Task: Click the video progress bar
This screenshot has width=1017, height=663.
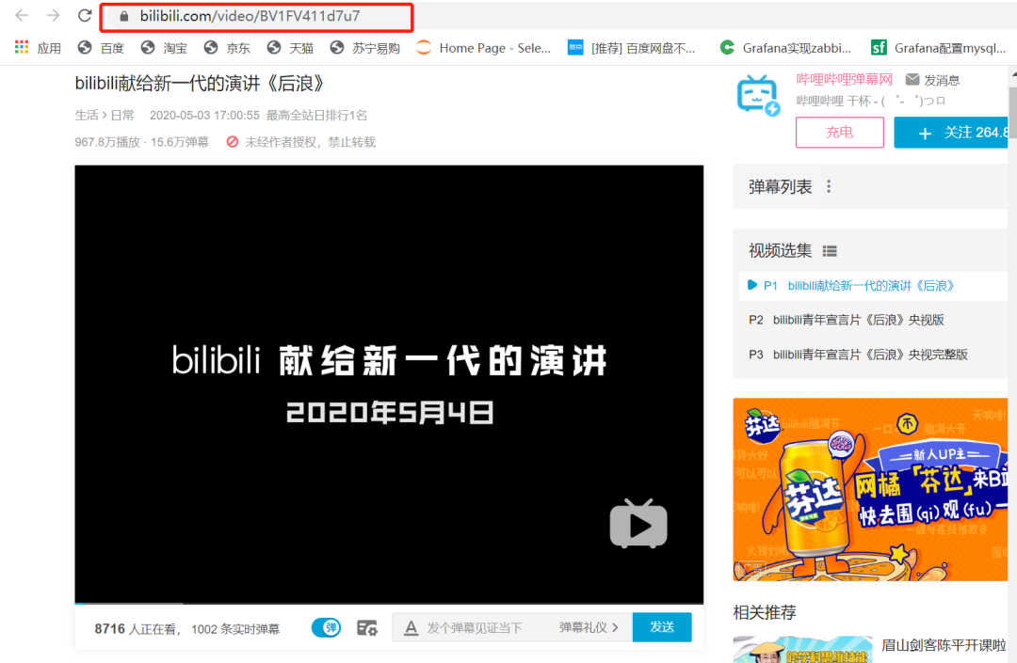Action: point(389,604)
